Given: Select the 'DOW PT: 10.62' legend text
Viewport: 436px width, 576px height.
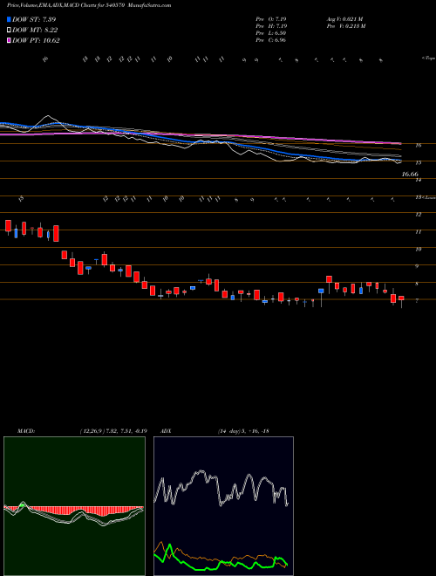Looking at the screenshot, I should click(36, 40).
